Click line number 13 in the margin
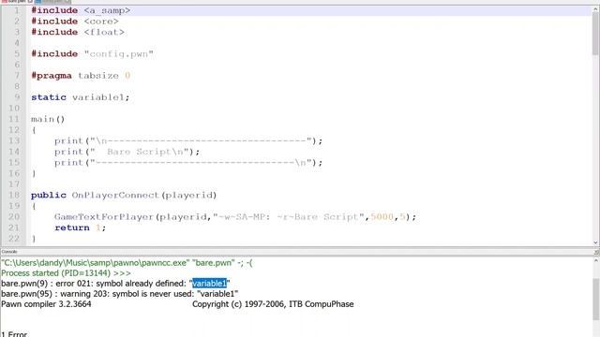600x337 pixels. tap(14, 141)
